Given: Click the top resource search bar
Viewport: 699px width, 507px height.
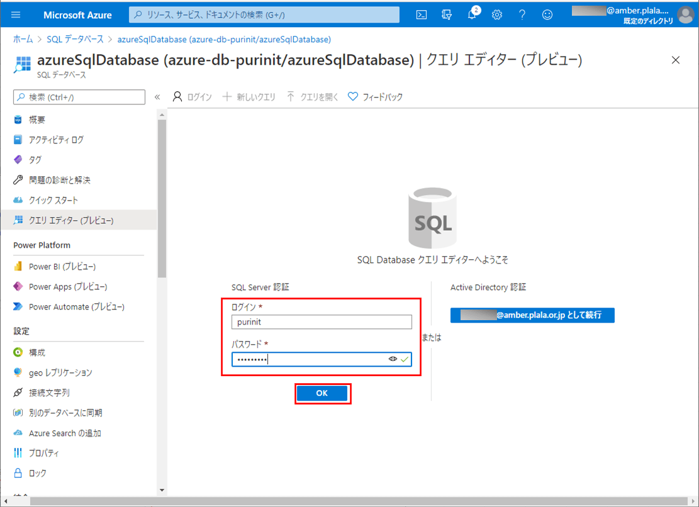Looking at the screenshot, I should 264,14.
